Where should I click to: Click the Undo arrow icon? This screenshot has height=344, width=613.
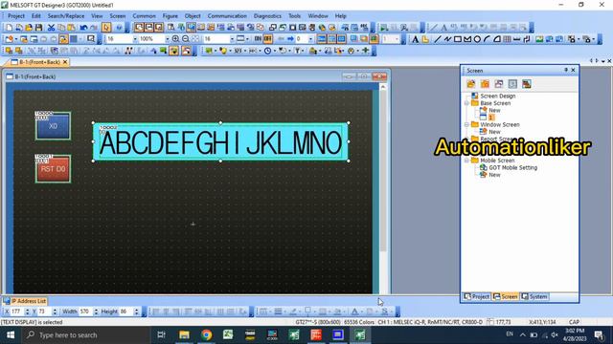pos(83,28)
